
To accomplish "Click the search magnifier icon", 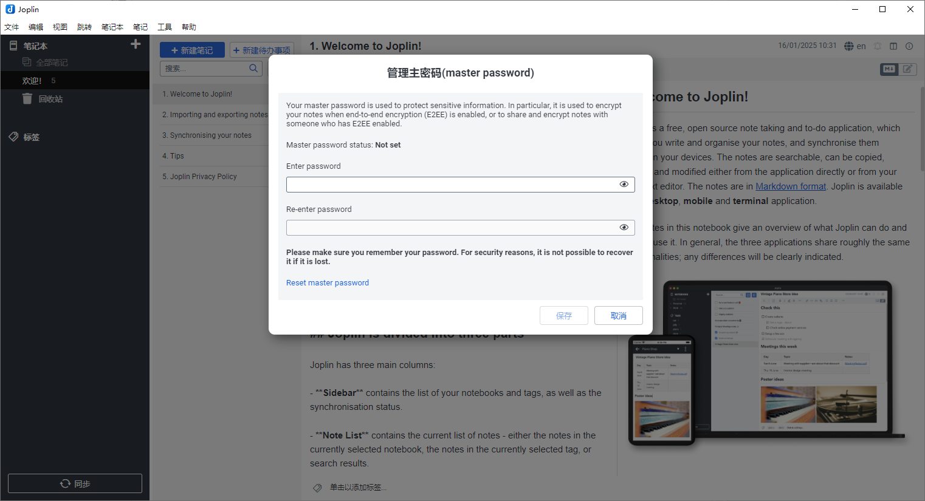I will [253, 69].
